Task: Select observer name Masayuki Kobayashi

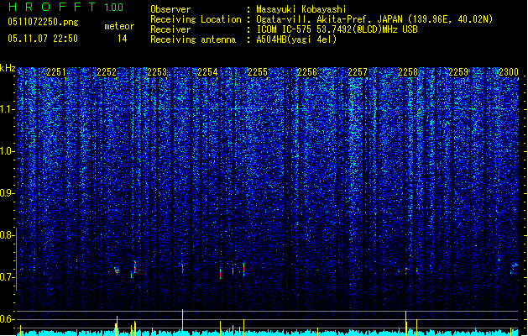Action: point(301,9)
